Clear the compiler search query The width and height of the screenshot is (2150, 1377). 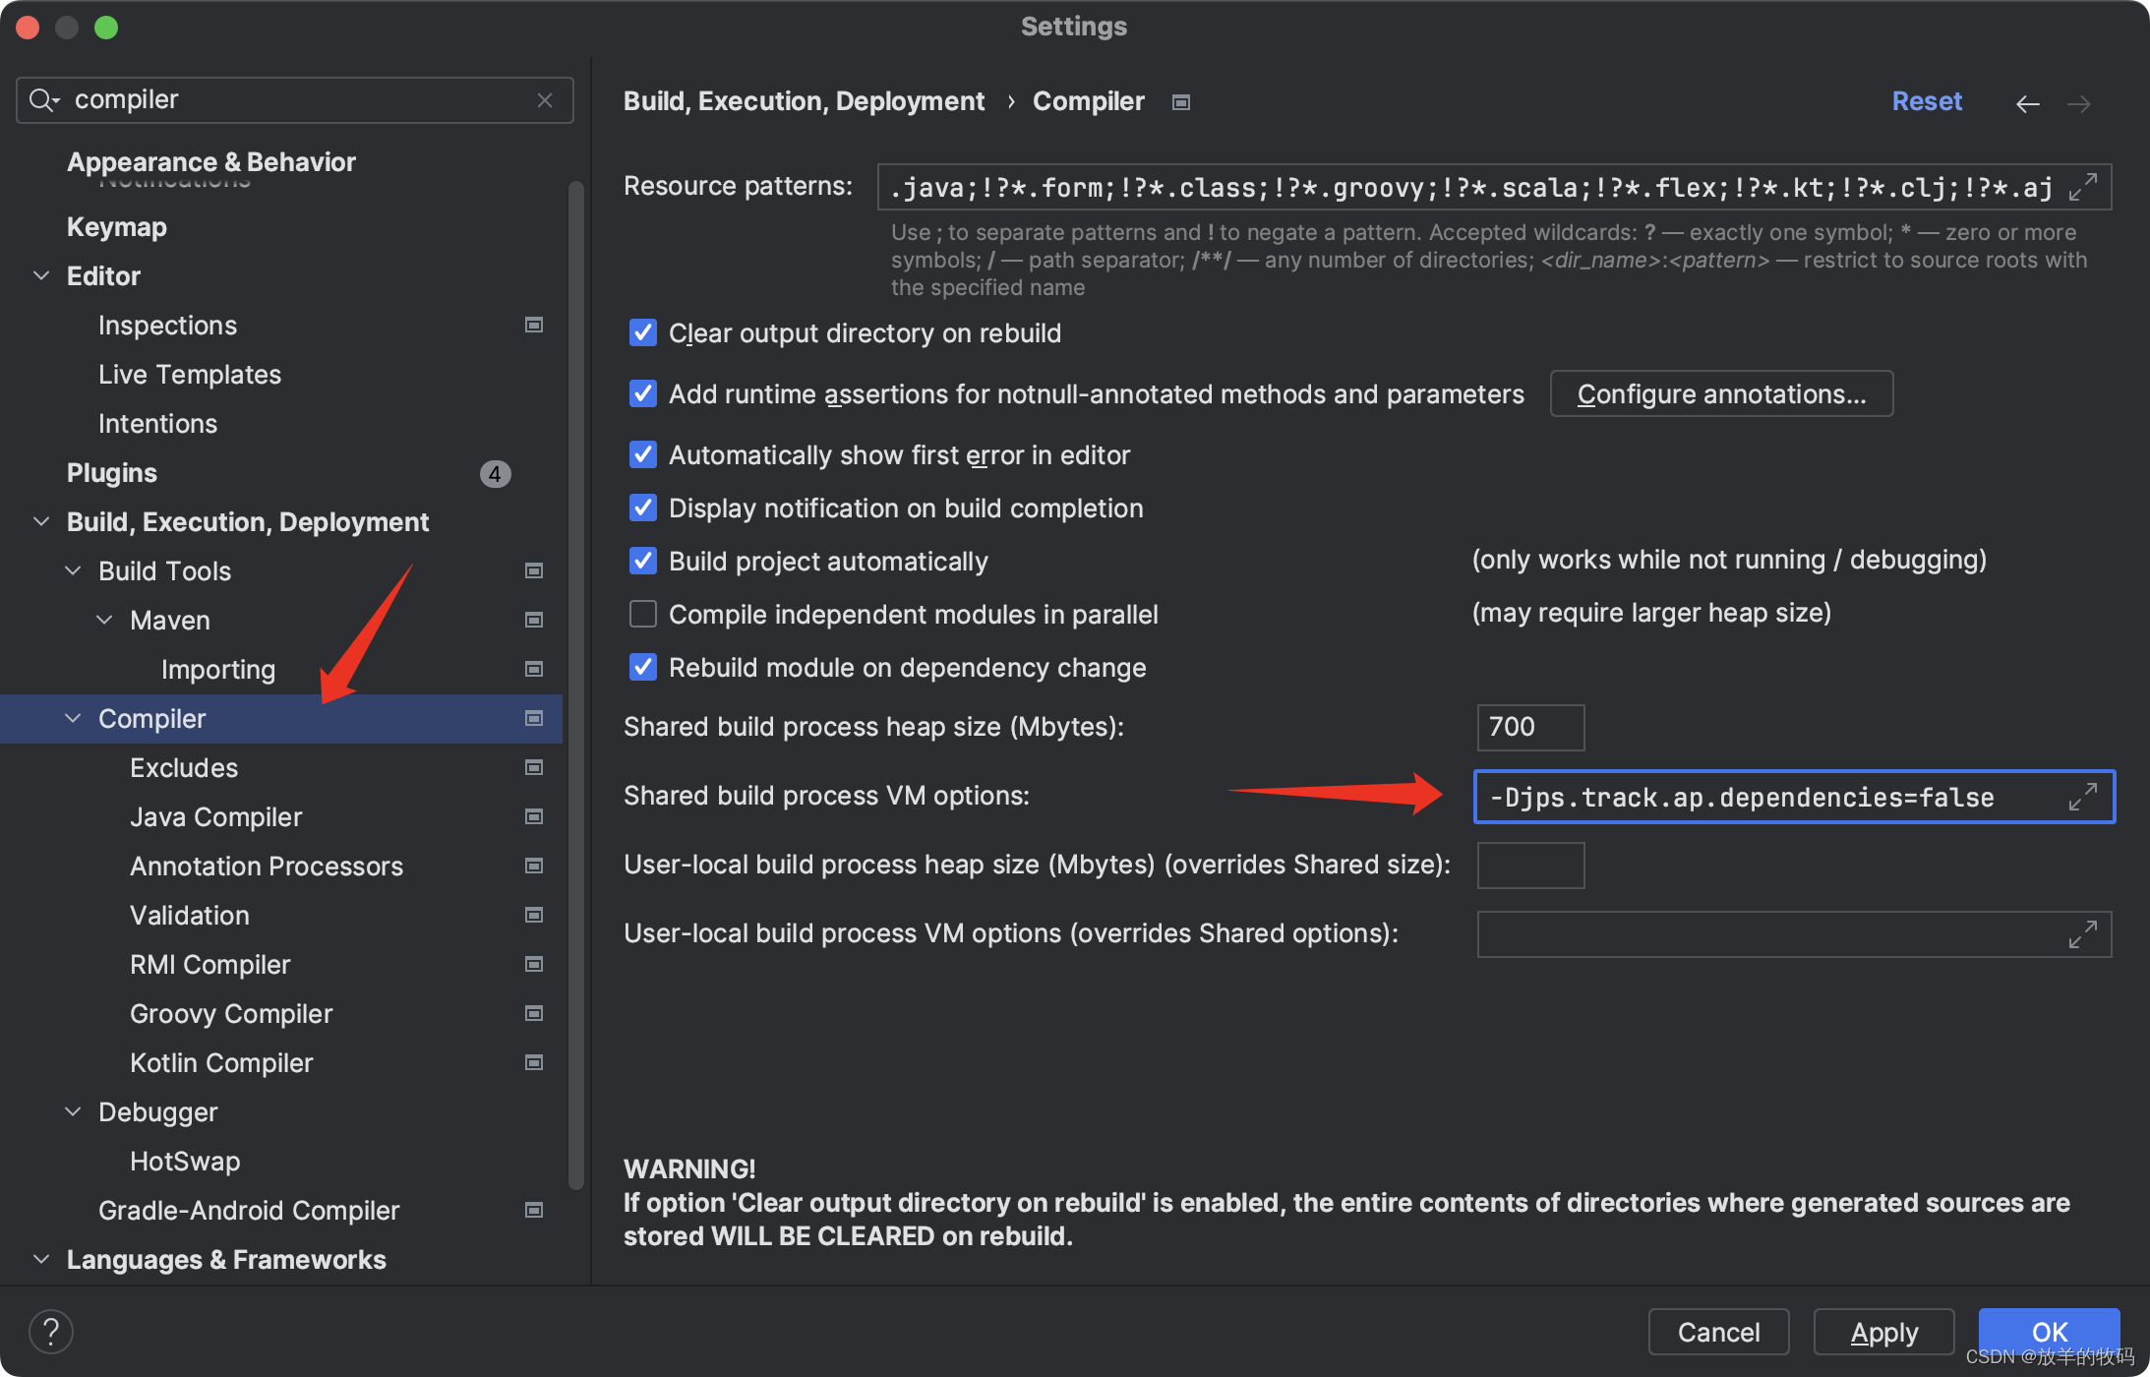(545, 99)
